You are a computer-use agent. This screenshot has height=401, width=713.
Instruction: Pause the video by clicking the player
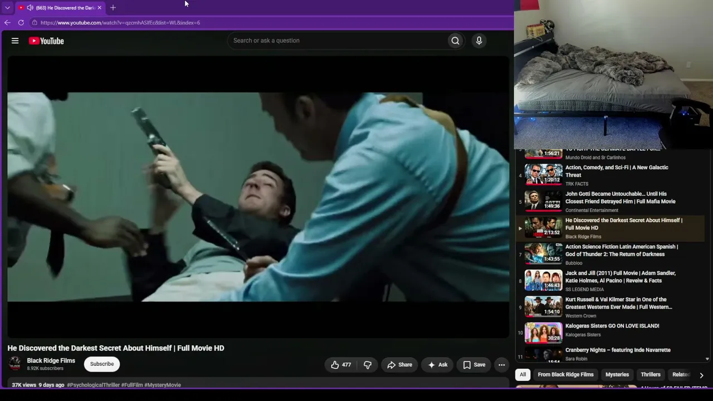point(258,197)
